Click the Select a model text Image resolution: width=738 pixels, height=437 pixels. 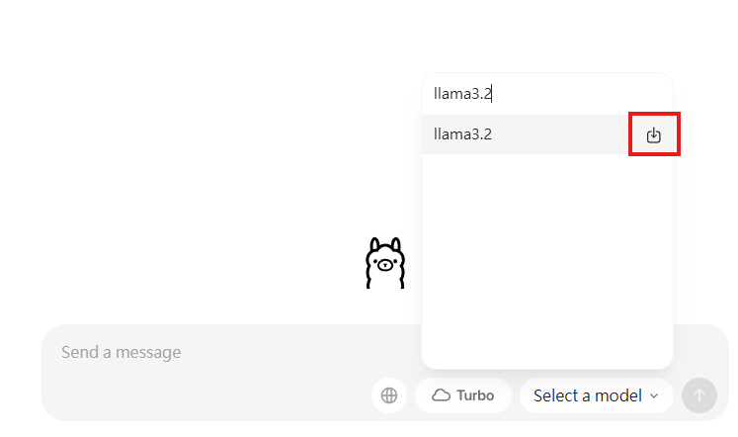click(x=587, y=395)
